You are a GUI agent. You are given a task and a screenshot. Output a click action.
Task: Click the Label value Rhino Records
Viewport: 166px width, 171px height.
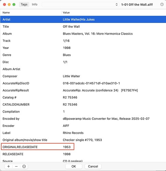(73, 133)
